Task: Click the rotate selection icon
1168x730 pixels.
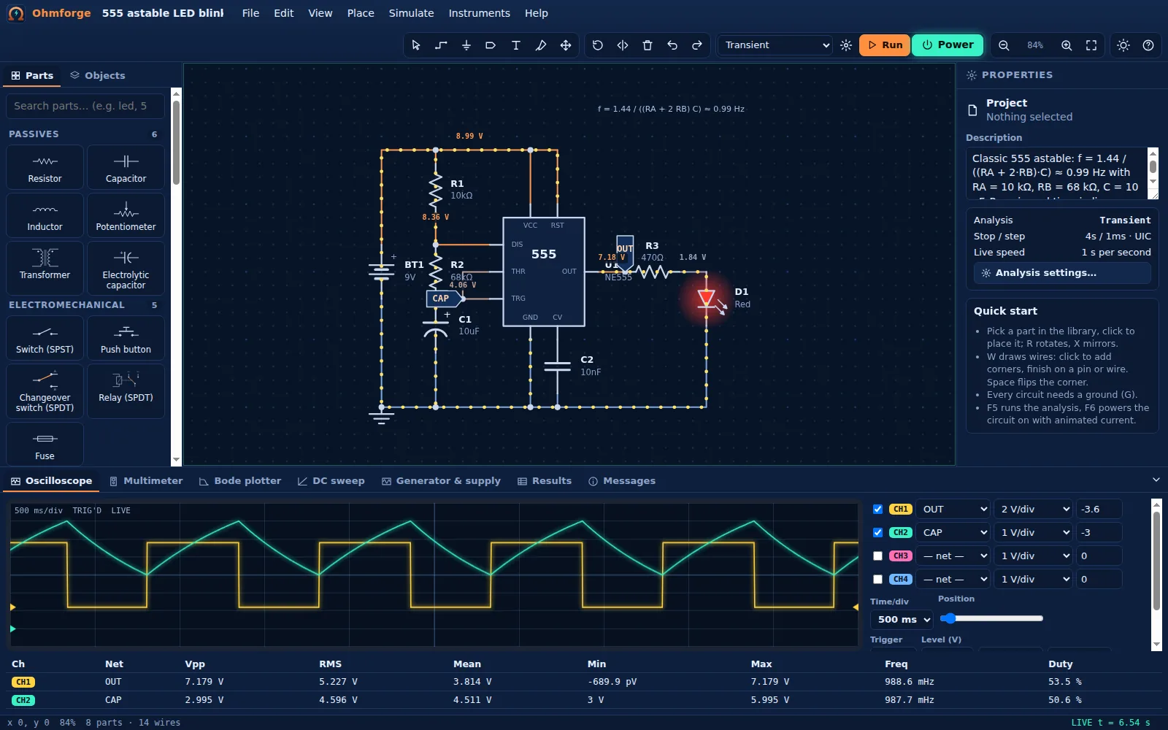Action: [x=597, y=45]
